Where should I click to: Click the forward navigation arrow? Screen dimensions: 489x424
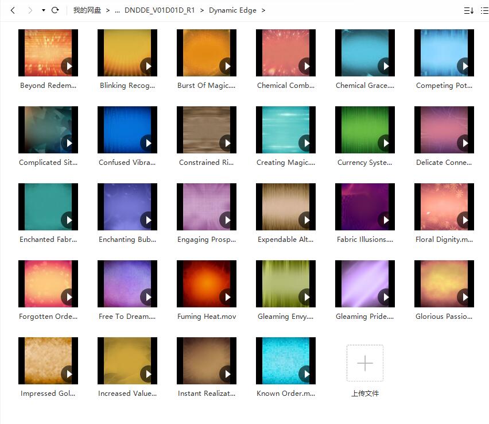[30, 10]
